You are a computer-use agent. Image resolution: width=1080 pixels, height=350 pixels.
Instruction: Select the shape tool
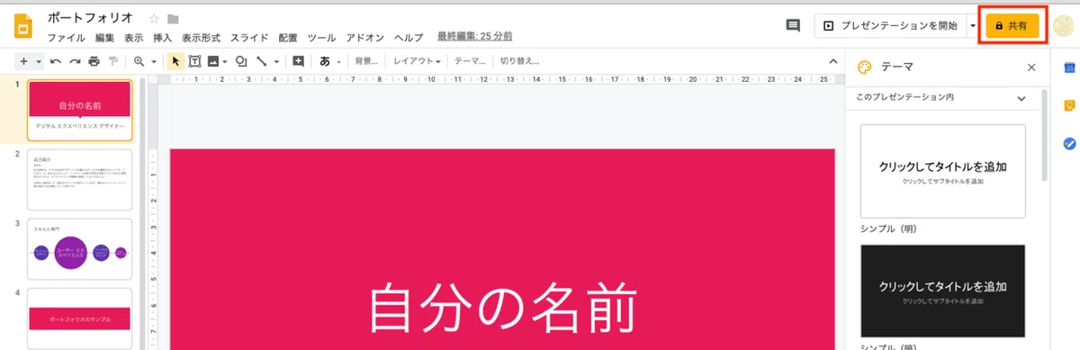tap(241, 61)
